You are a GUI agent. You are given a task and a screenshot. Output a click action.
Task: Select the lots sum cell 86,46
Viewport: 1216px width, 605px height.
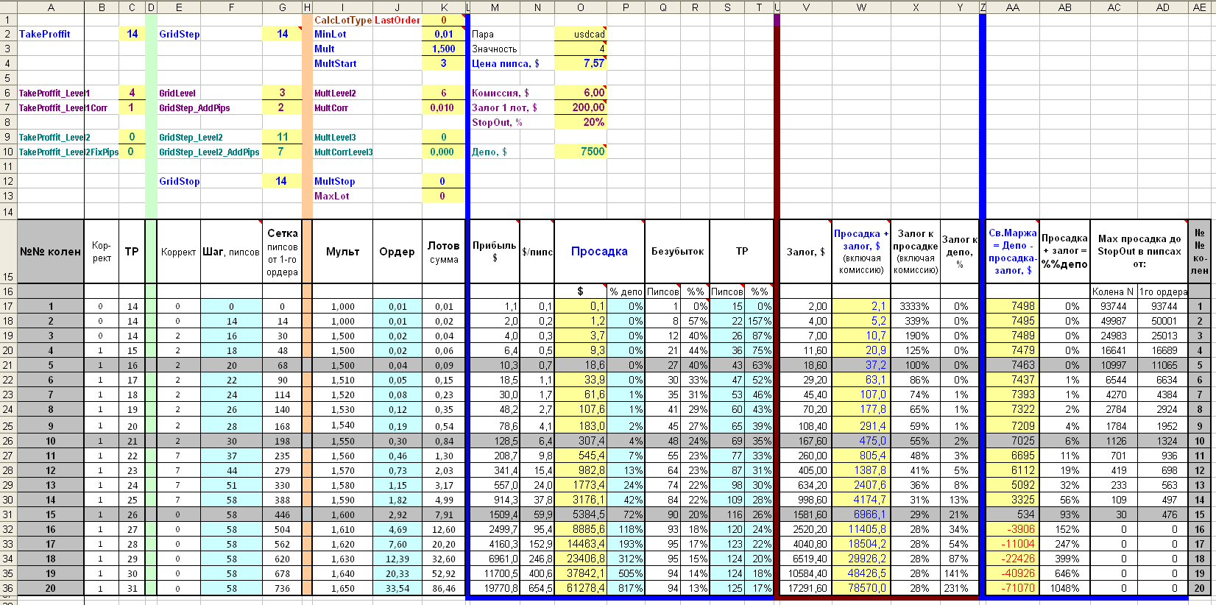click(x=444, y=588)
